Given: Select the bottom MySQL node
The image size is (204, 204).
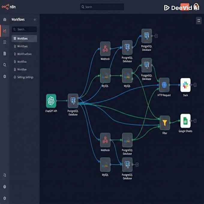Looking at the screenshot, I should (105, 165).
